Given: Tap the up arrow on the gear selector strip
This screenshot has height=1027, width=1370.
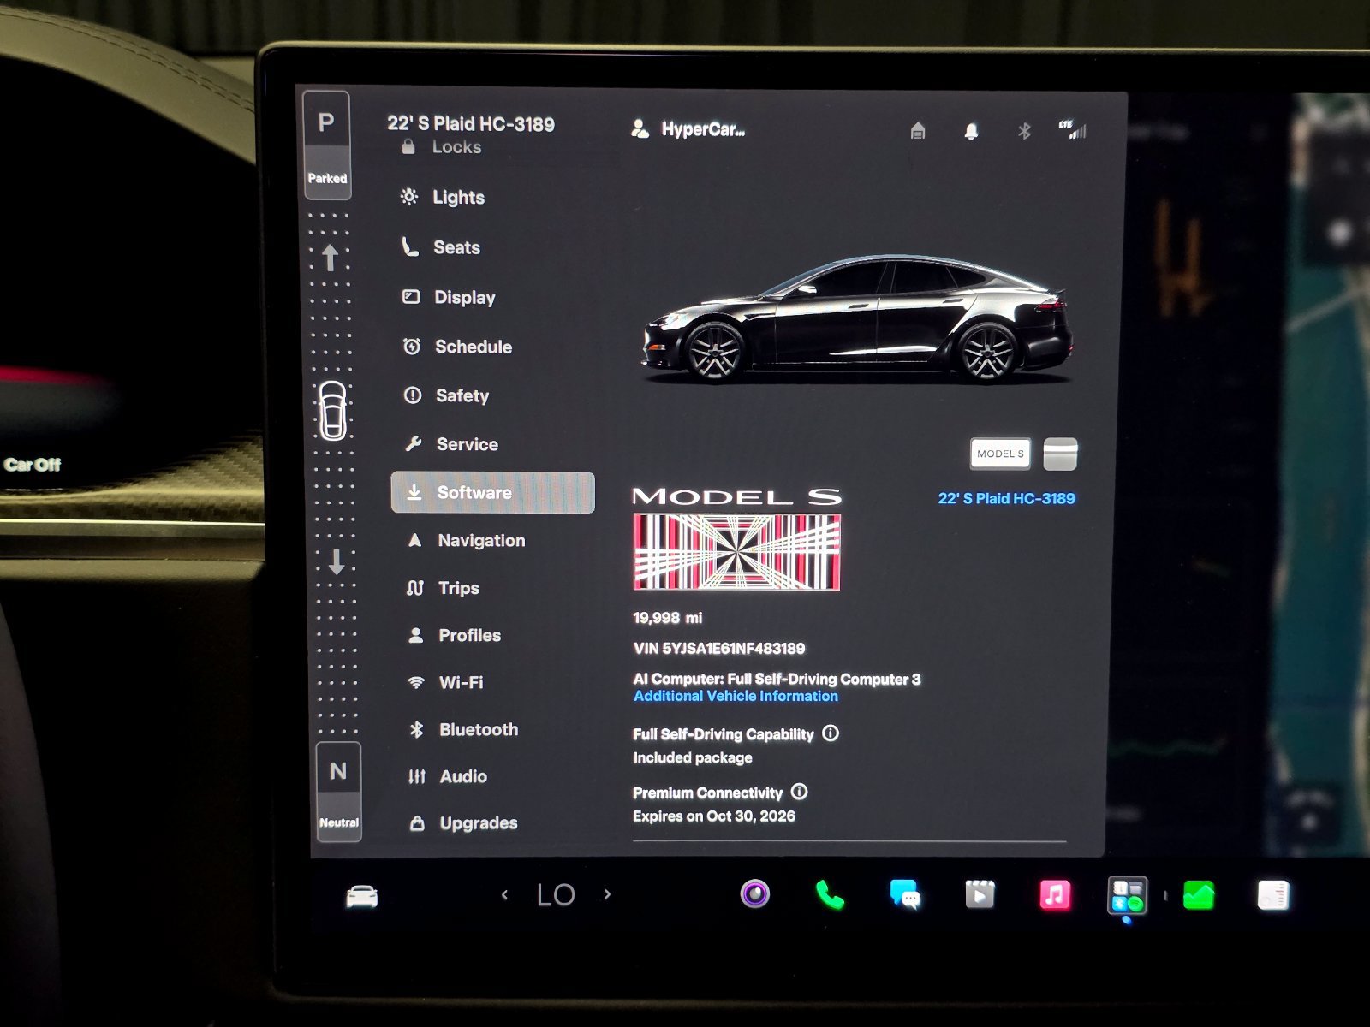Looking at the screenshot, I should coord(331,257).
